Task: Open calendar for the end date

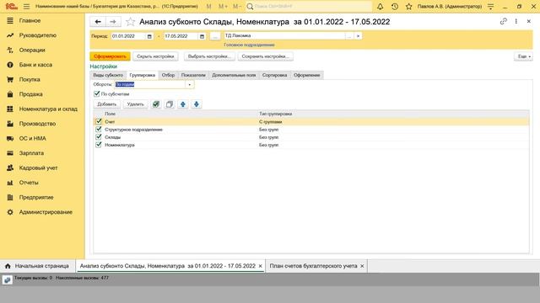Action: point(202,36)
